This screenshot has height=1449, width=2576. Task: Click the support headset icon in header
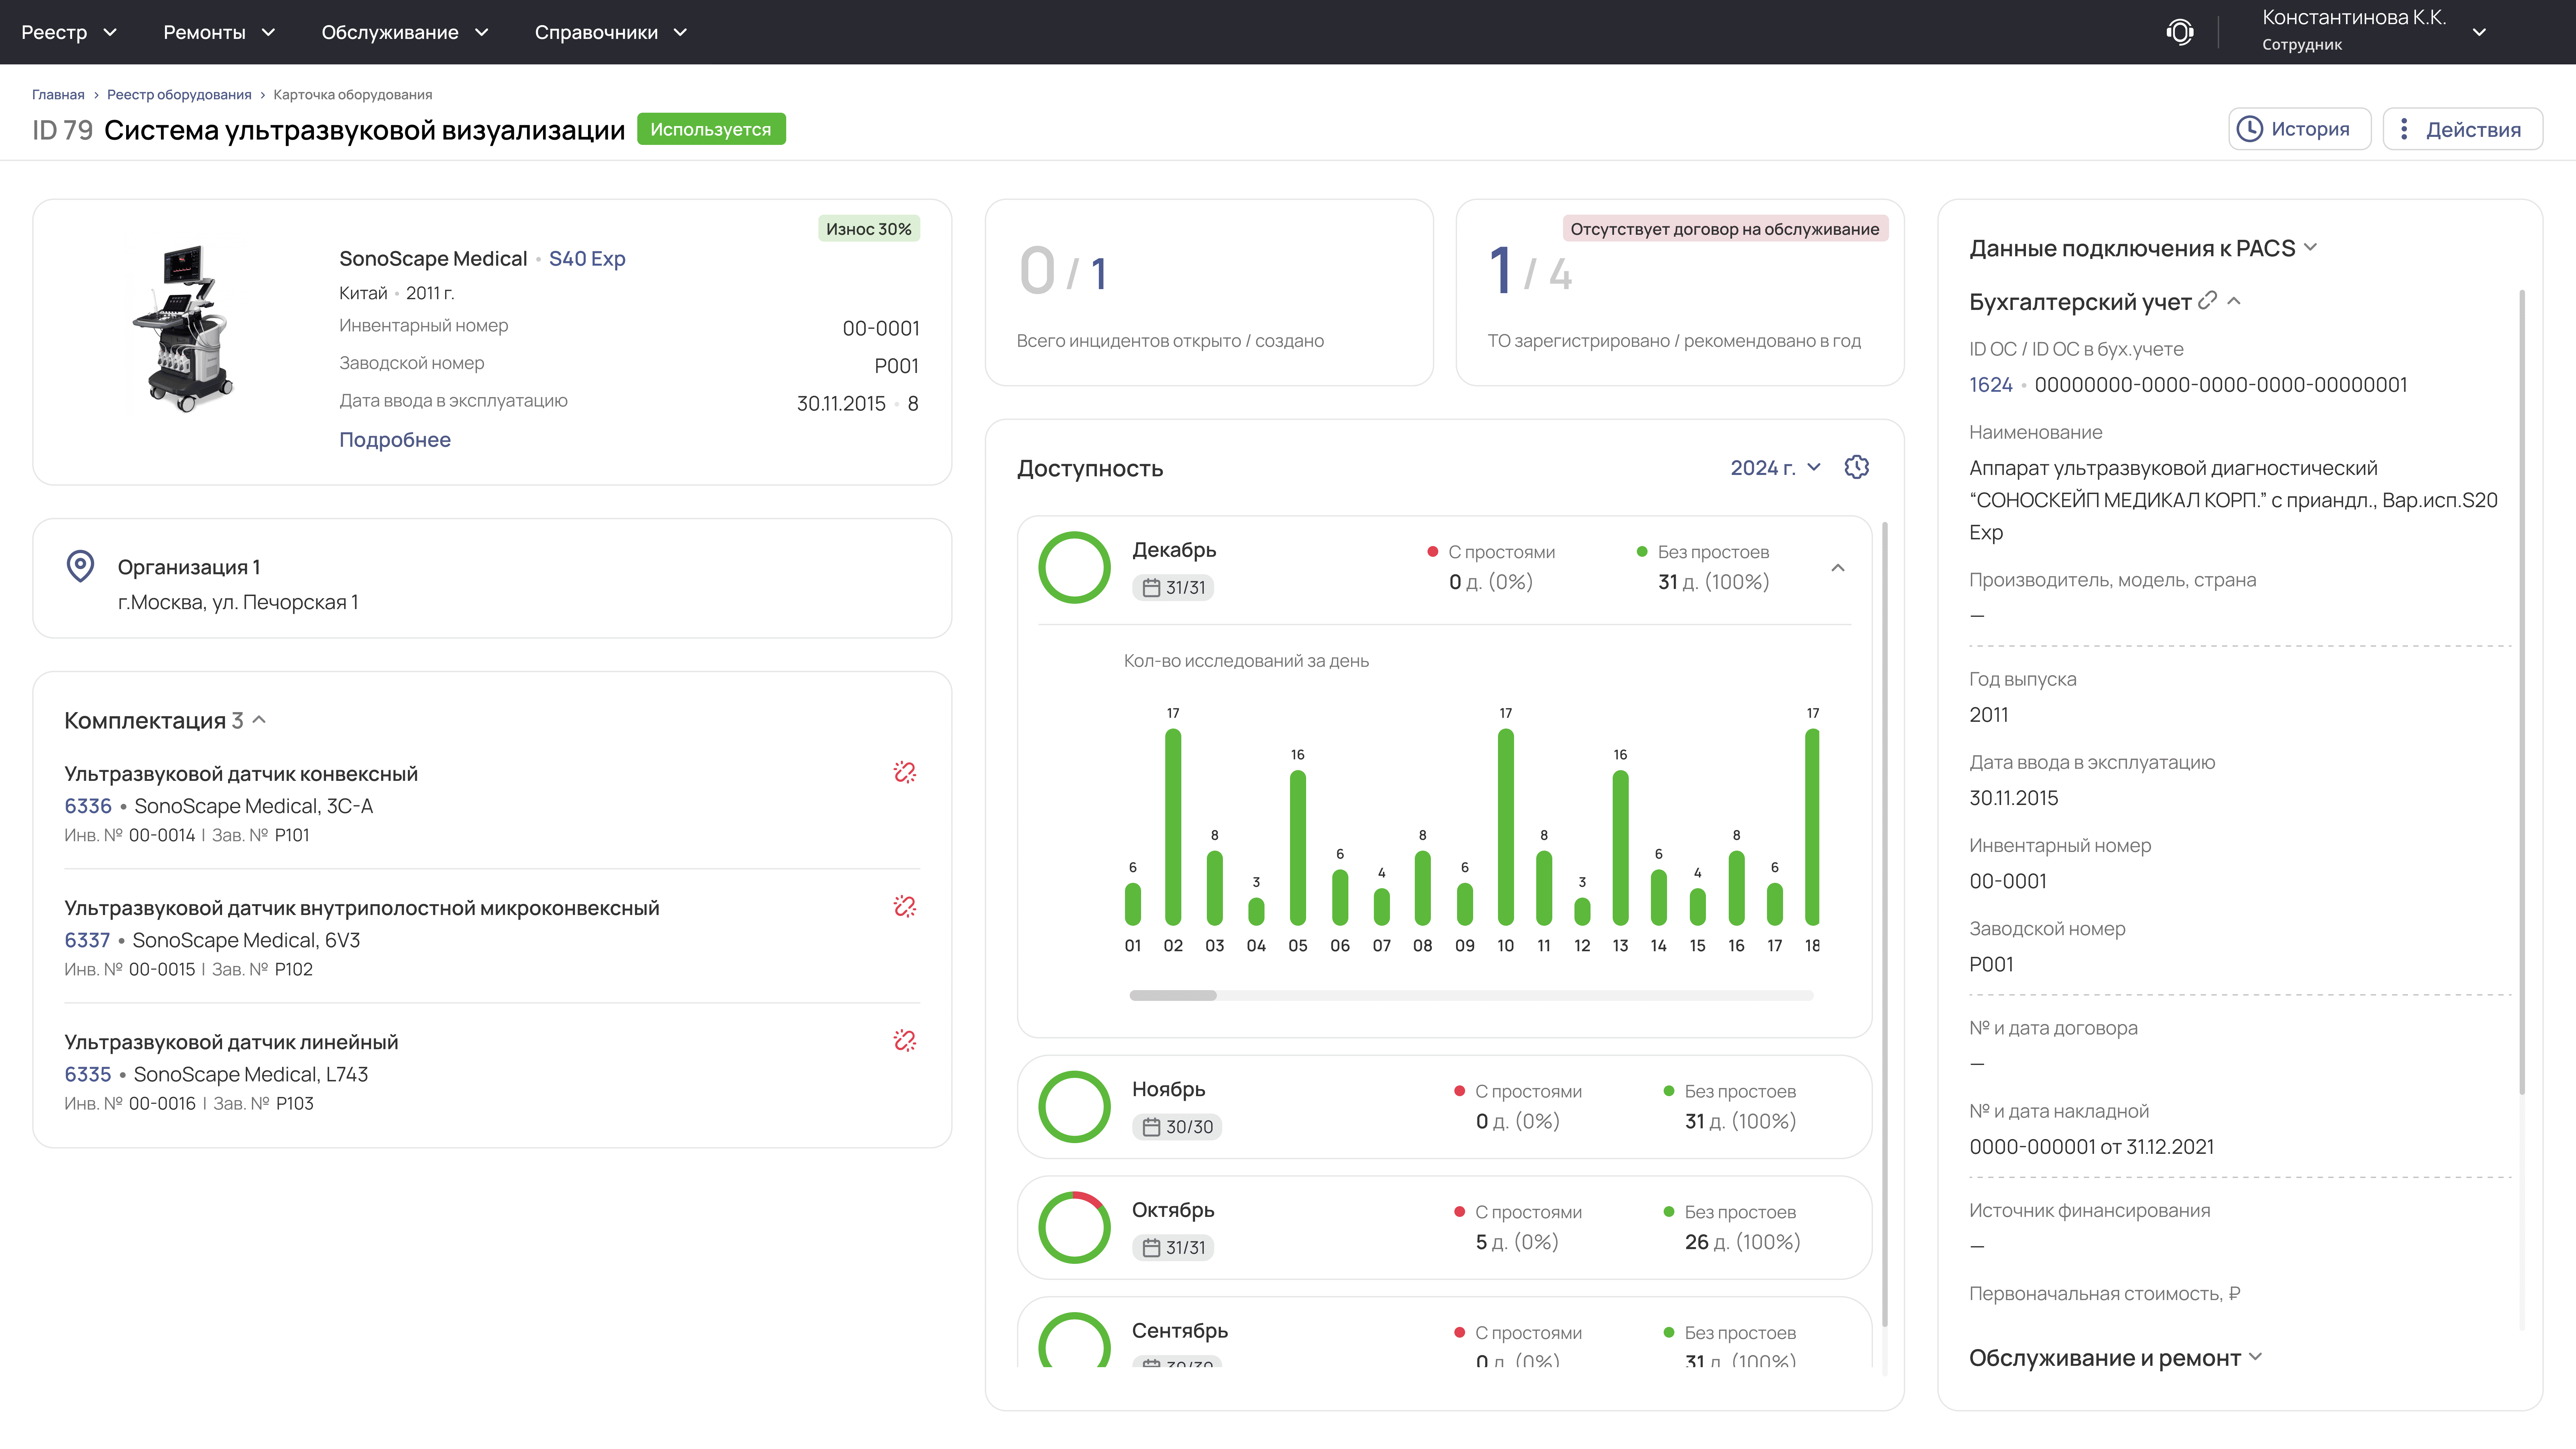point(2180,32)
